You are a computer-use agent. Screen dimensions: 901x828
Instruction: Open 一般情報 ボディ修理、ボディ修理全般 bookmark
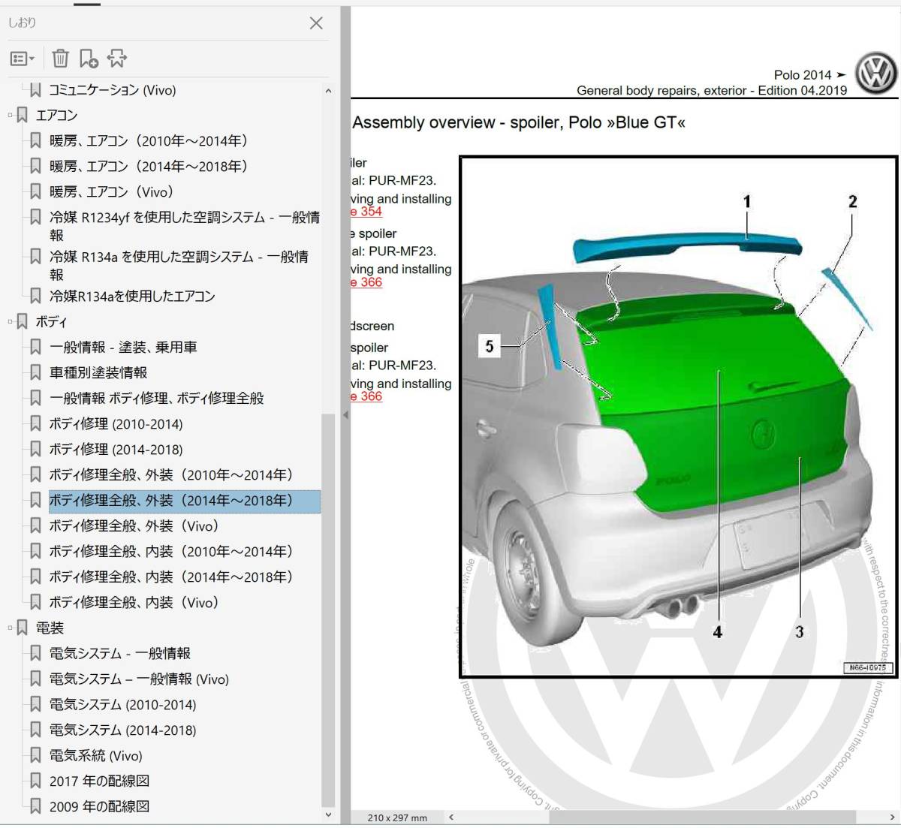coord(157,399)
